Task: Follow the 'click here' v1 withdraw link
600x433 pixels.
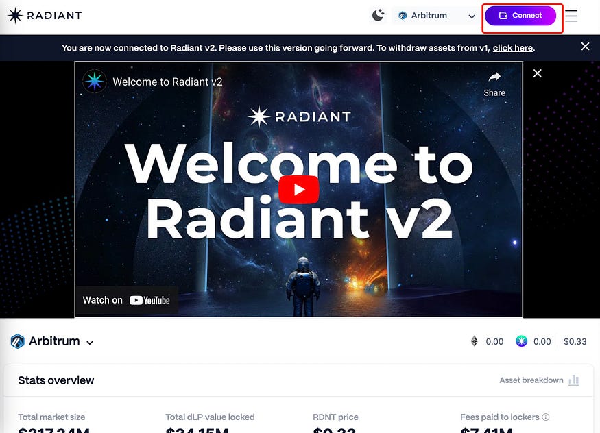Action: point(513,48)
